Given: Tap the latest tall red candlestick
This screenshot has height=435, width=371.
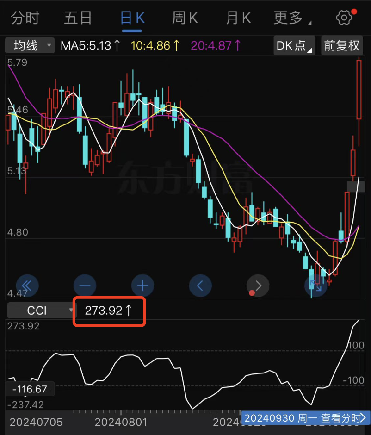Looking at the screenshot, I should (x=359, y=89).
